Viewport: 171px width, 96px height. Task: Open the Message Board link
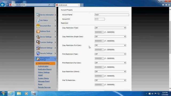44,81
